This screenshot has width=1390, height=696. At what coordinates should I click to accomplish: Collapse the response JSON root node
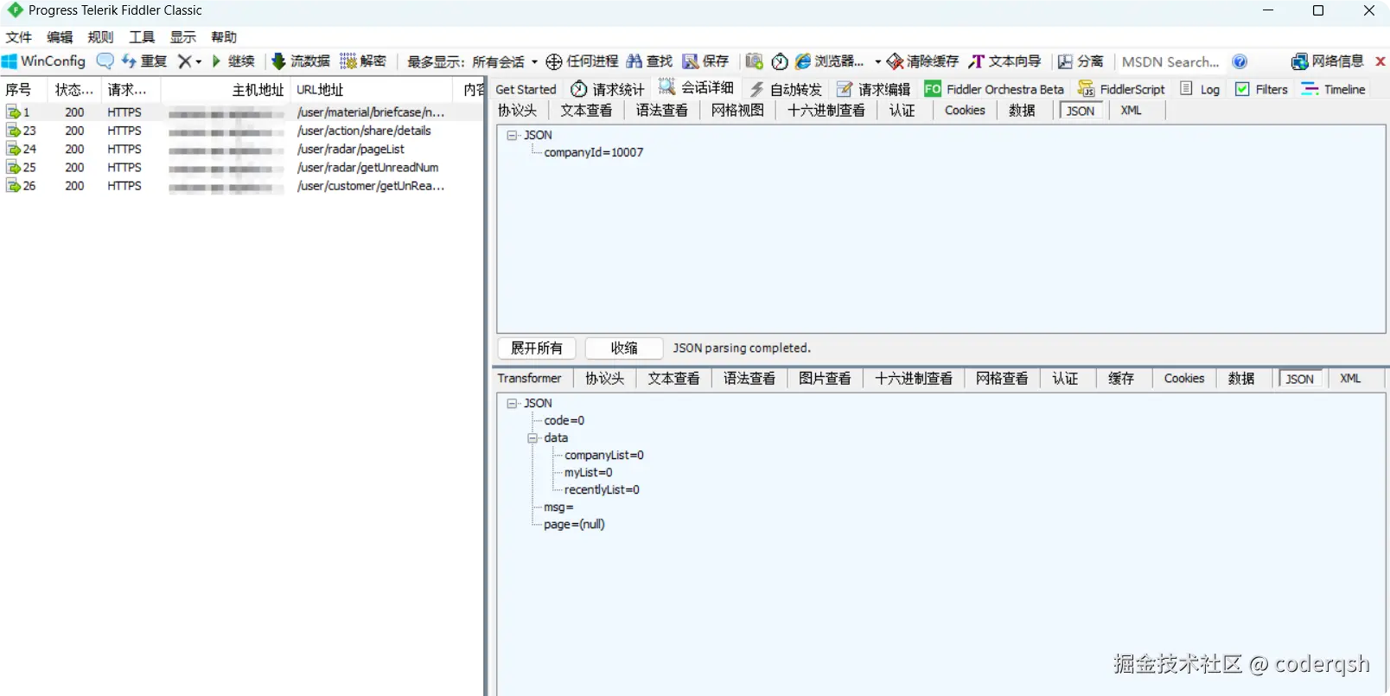pyautogui.click(x=512, y=403)
